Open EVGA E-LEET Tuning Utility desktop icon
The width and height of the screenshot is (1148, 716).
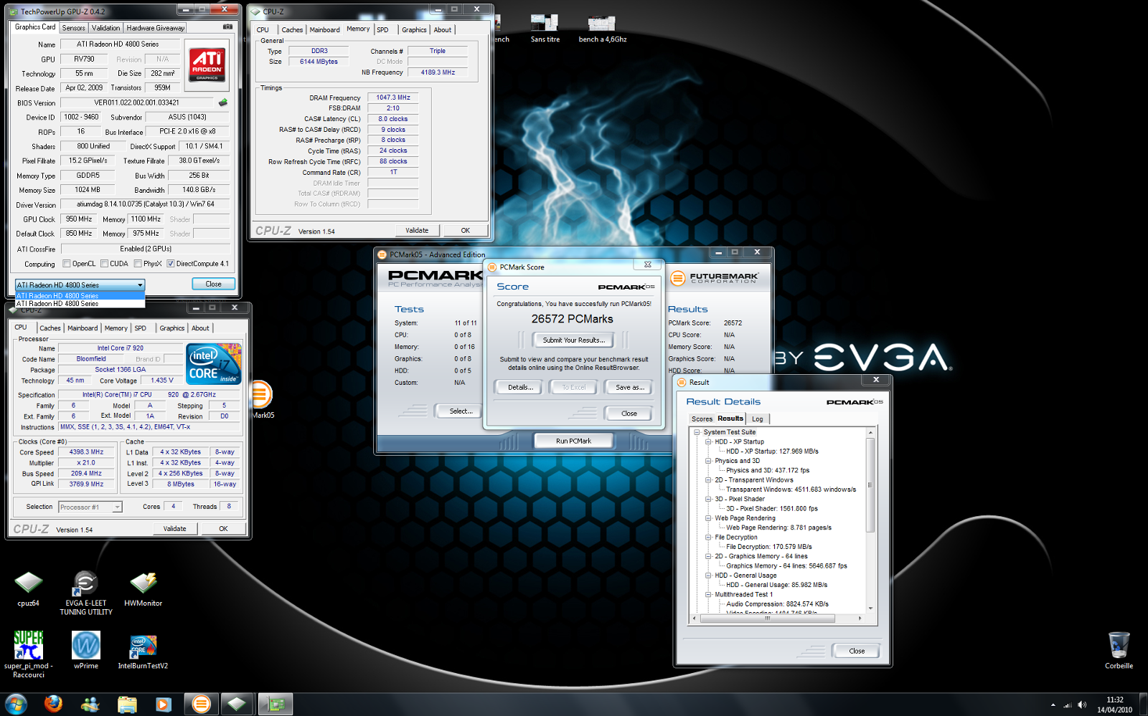(x=85, y=593)
